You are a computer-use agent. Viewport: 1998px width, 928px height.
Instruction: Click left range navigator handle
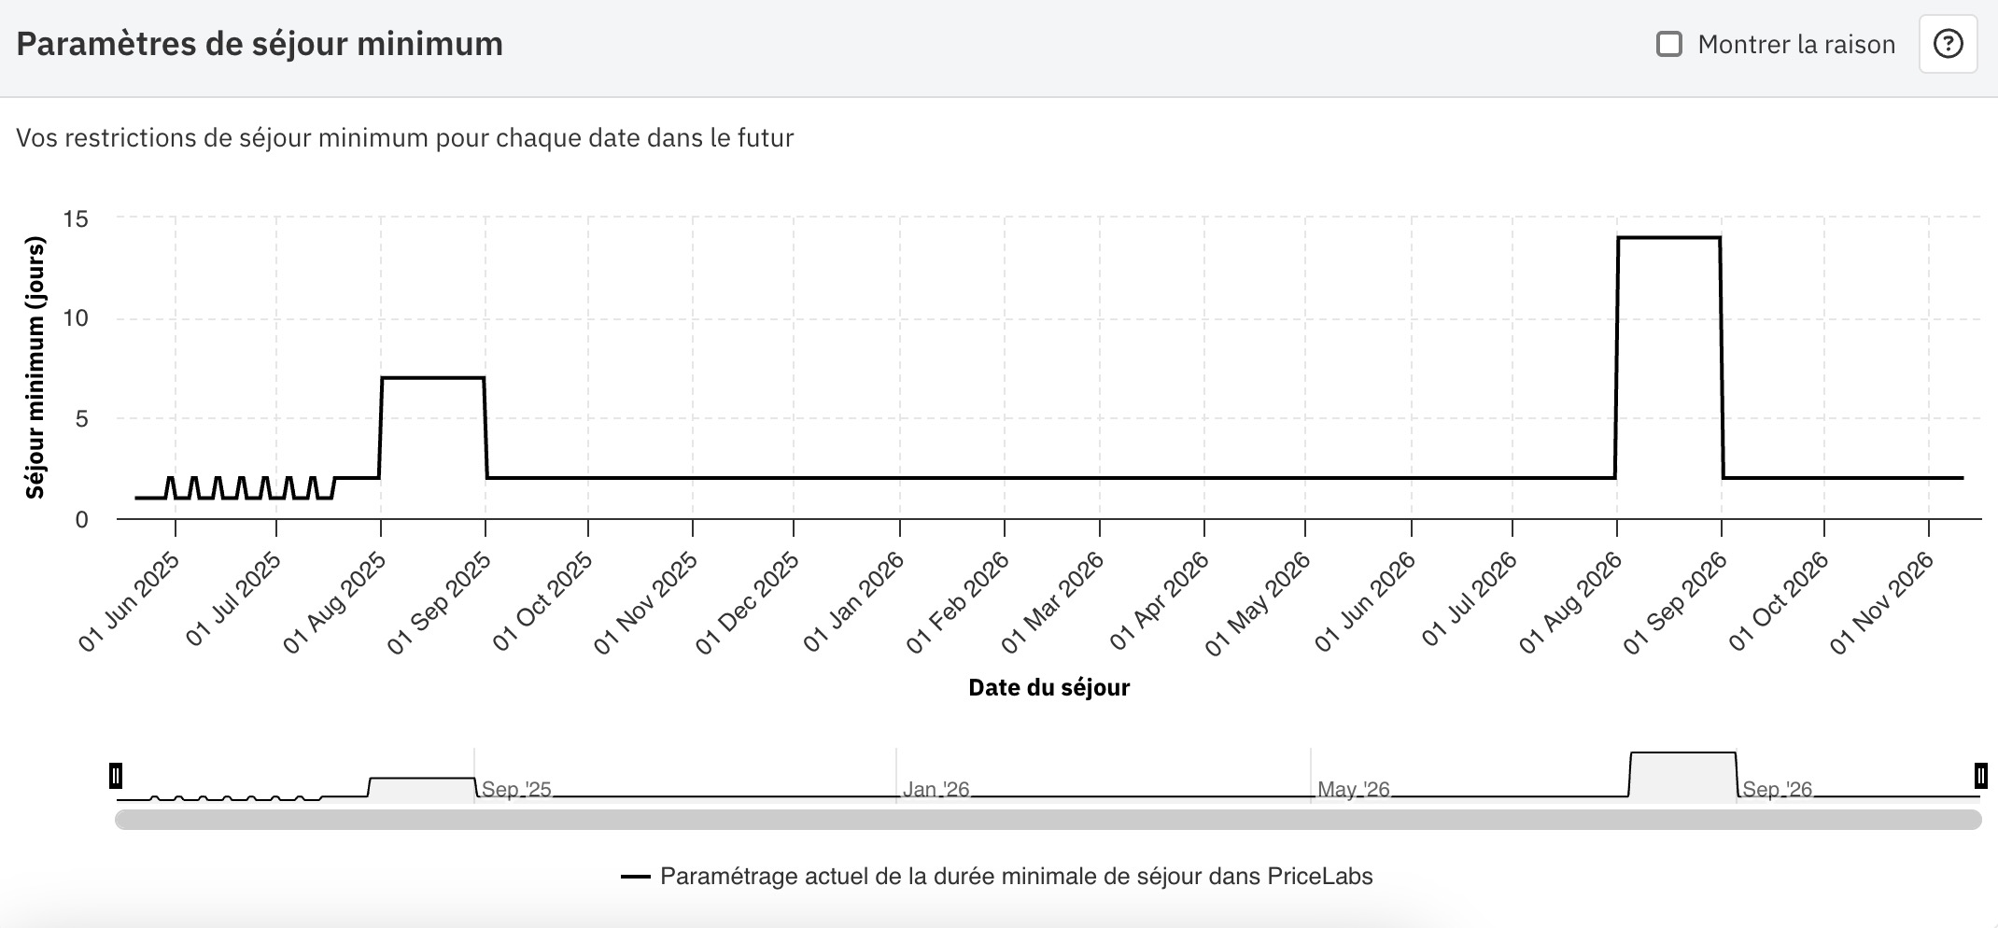pos(116,775)
